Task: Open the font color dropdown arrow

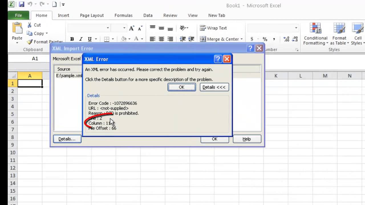Action: coord(142,39)
